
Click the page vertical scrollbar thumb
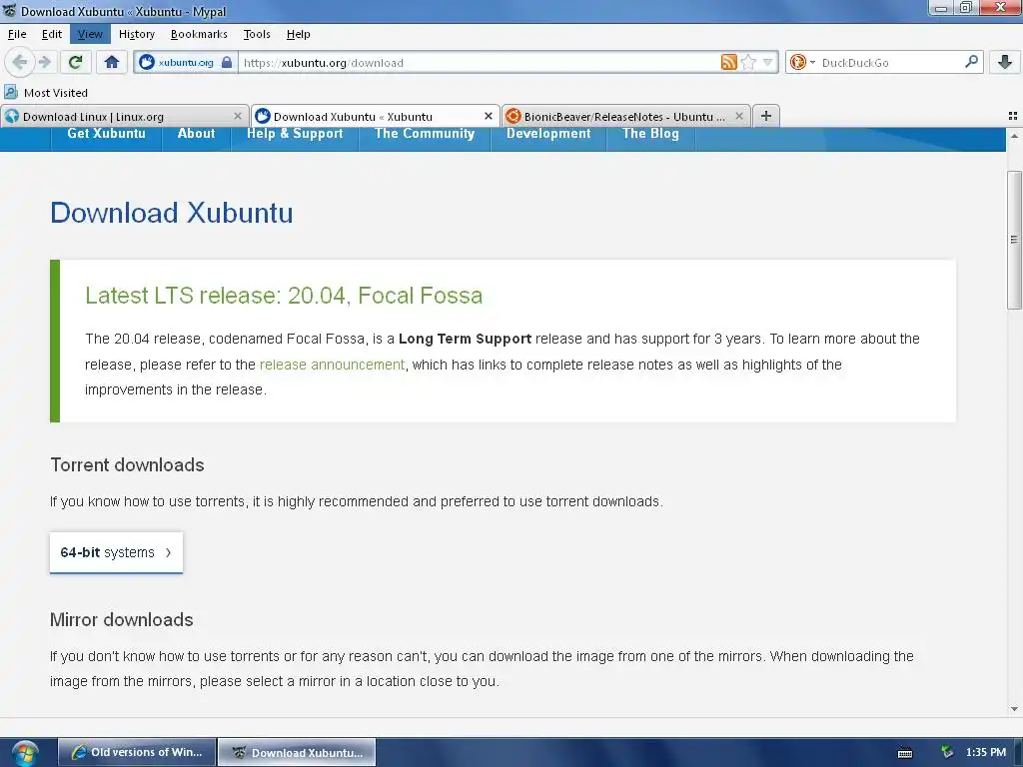(1014, 240)
